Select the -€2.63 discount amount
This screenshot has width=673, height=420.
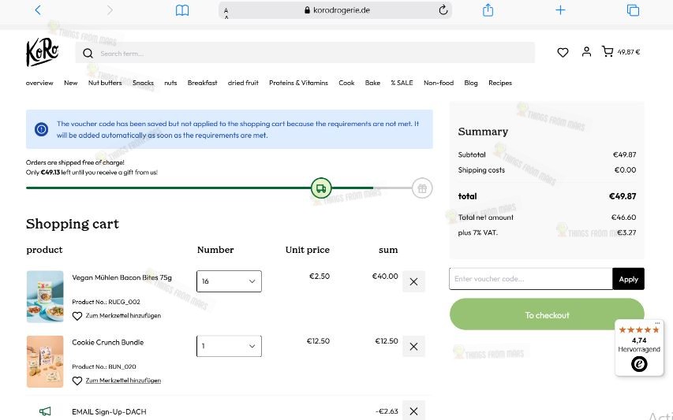click(387, 411)
